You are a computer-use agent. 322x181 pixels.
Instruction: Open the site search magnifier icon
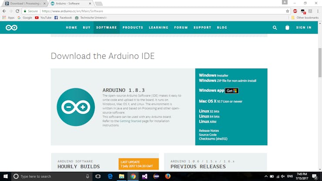point(275,27)
